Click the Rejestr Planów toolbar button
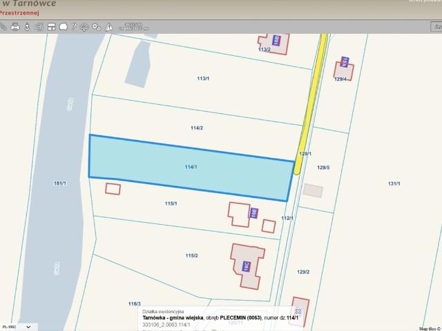 [134, 27]
